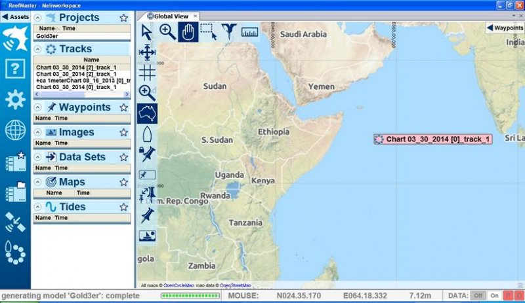Select the Gold3er project row
Screen dimensions: 525x303
pos(47,36)
